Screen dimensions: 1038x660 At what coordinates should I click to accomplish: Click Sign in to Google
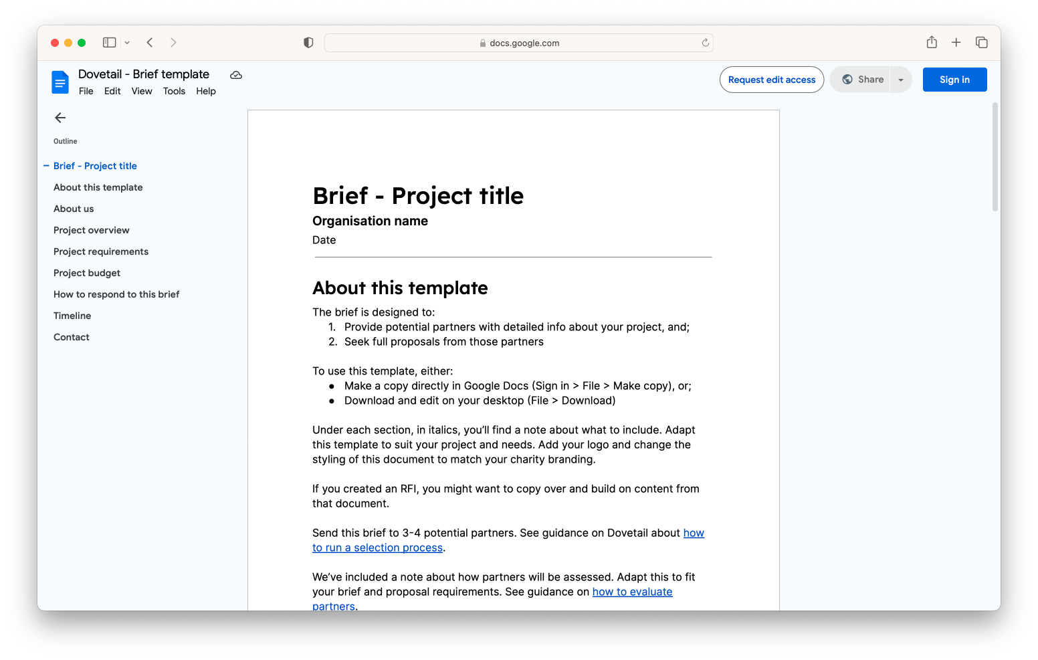coord(954,79)
